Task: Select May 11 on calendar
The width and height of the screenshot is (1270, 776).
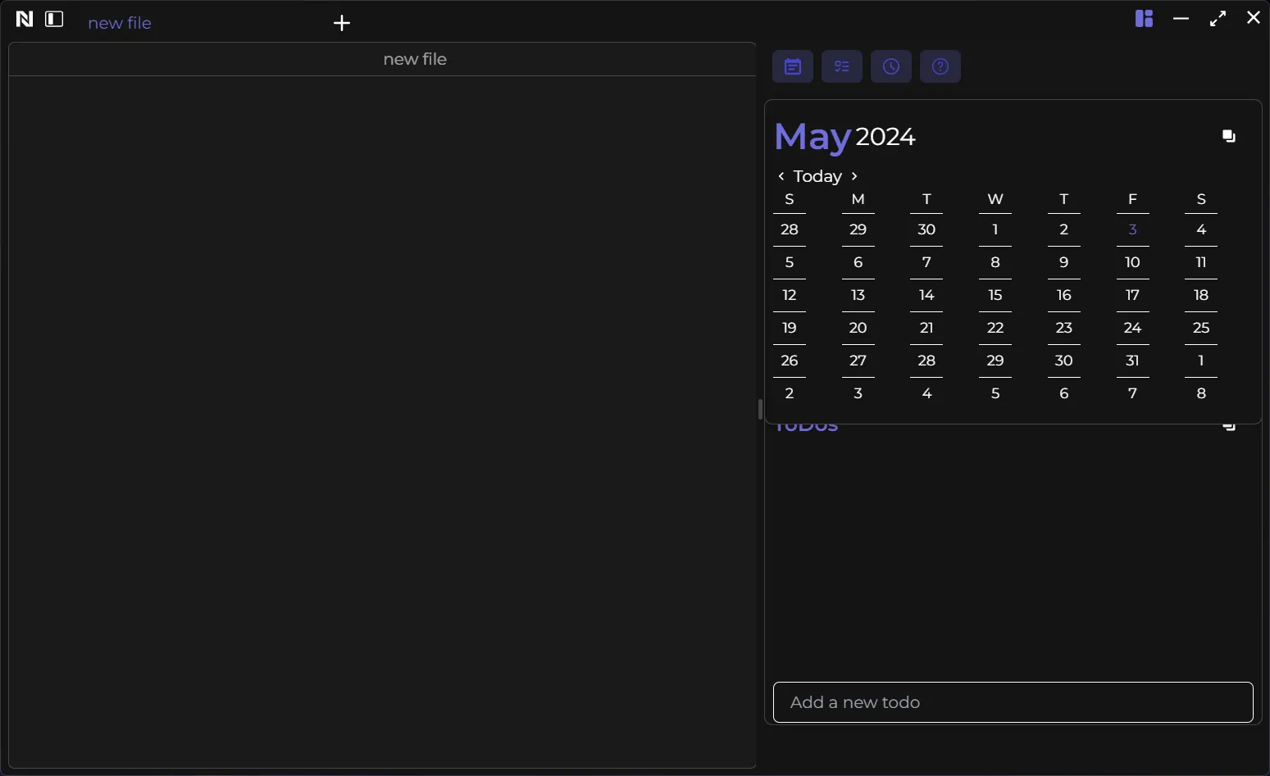Action: [x=1201, y=262]
